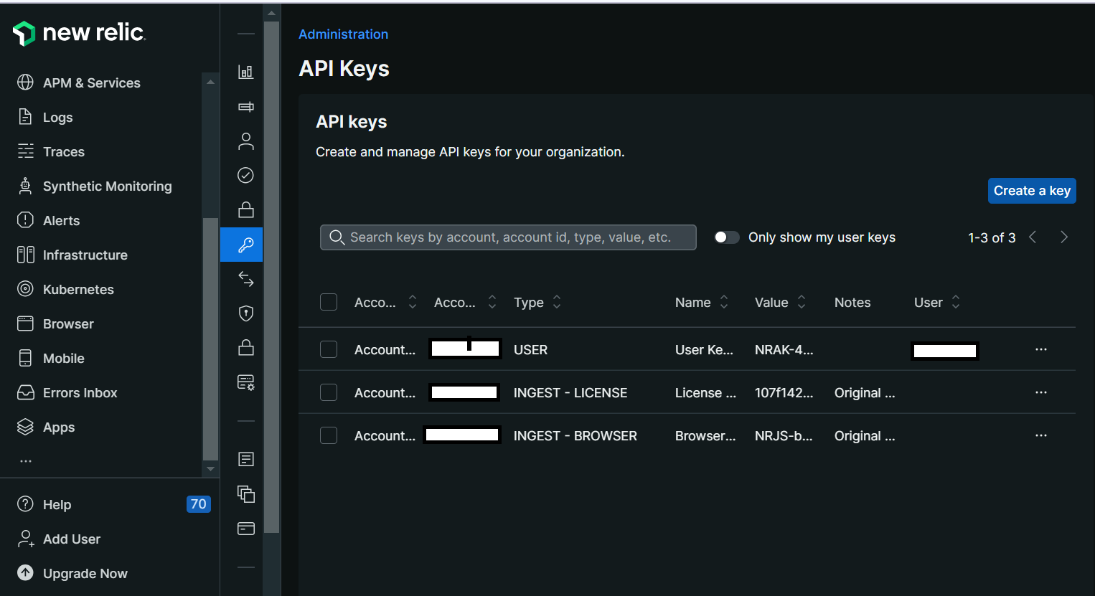Open Errors Inbox in sidebar
This screenshot has height=596, width=1095.
tap(80, 392)
